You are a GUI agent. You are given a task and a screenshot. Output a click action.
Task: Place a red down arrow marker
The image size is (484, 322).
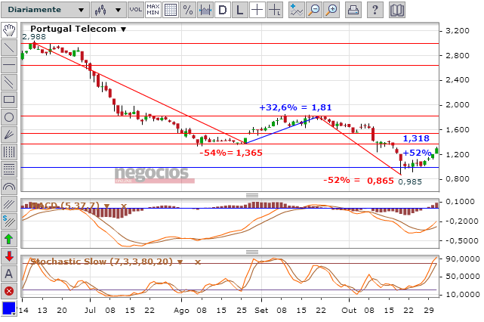(x=9, y=256)
